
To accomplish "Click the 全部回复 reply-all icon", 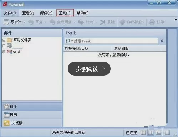I will tap(52, 22).
